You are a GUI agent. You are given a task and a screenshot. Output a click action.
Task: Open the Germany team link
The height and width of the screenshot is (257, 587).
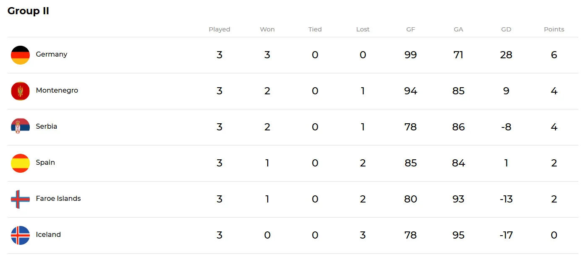(52, 55)
